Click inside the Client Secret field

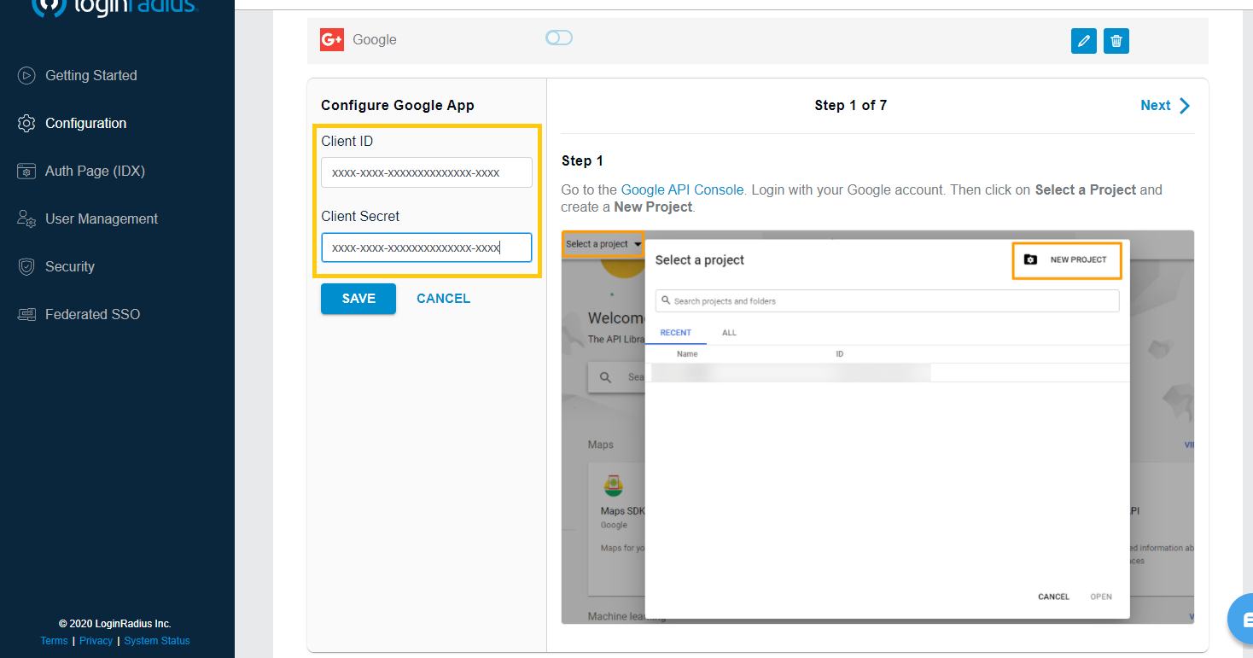click(x=426, y=247)
